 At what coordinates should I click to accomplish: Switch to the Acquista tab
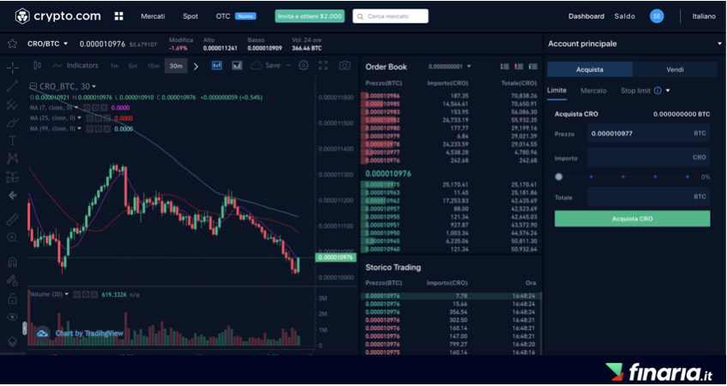click(x=590, y=69)
